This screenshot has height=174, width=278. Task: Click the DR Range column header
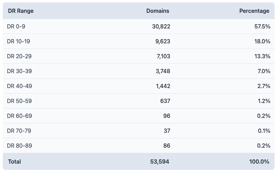(21, 11)
